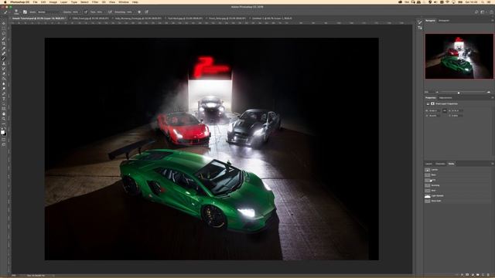
Task: Click the zoom percentage field in status bar
Action: coord(14,276)
